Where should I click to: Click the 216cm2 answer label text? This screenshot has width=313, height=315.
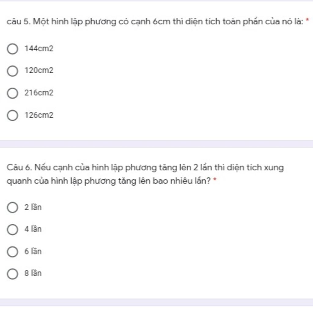pyautogui.click(x=39, y=93)
